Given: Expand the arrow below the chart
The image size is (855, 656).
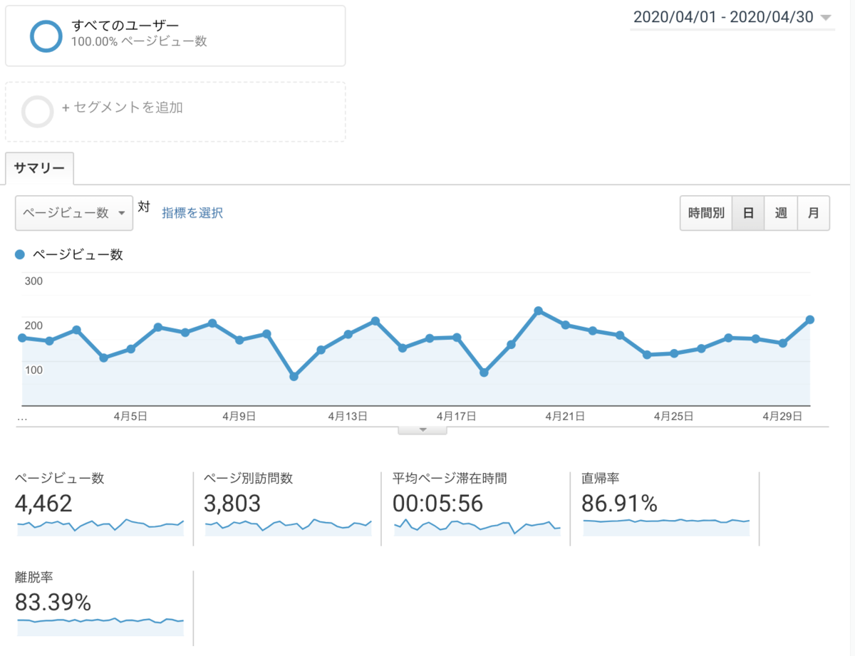Looking at the screenshot, I should (423, 428).
